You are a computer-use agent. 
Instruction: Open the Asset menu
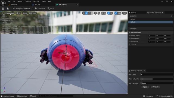pos(20,1)
